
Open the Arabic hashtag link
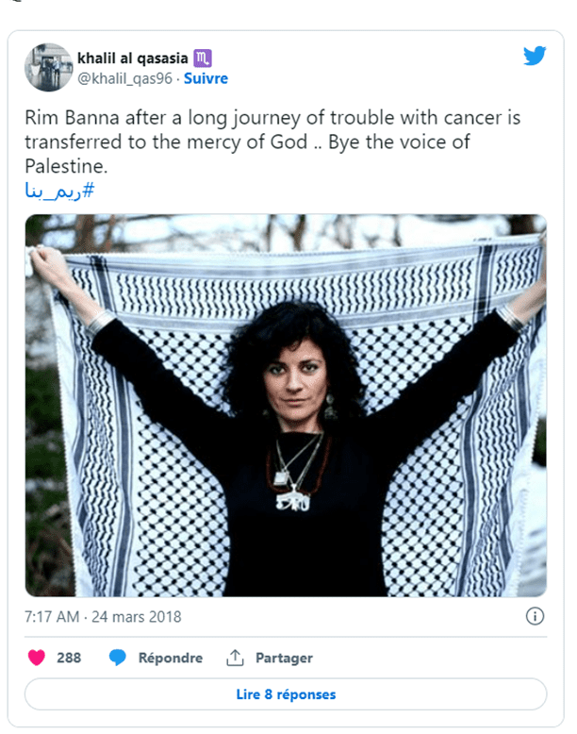(x=59, y=191)
